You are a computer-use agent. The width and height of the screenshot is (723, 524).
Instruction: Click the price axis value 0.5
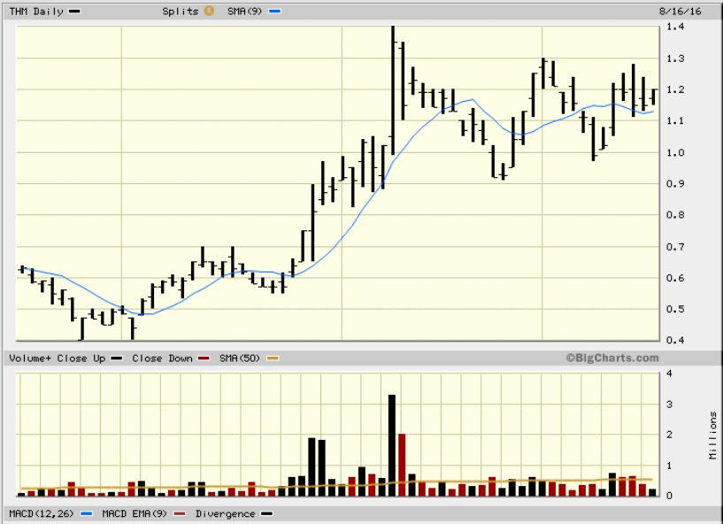(x=675, y=309)
